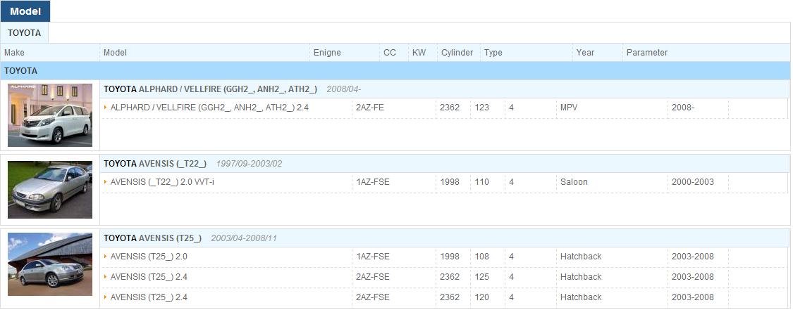Viewport: 793px width, 310px height.
Task: Select engine code 2AZ-FE
Action: [x=370, y=108]
